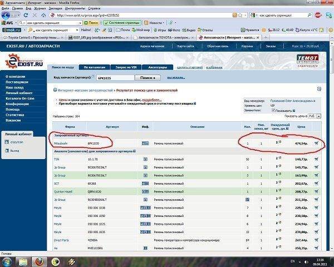334x267 pixels.
Task: Open the 'Закладки' Firefox menu
Action: 56,9
